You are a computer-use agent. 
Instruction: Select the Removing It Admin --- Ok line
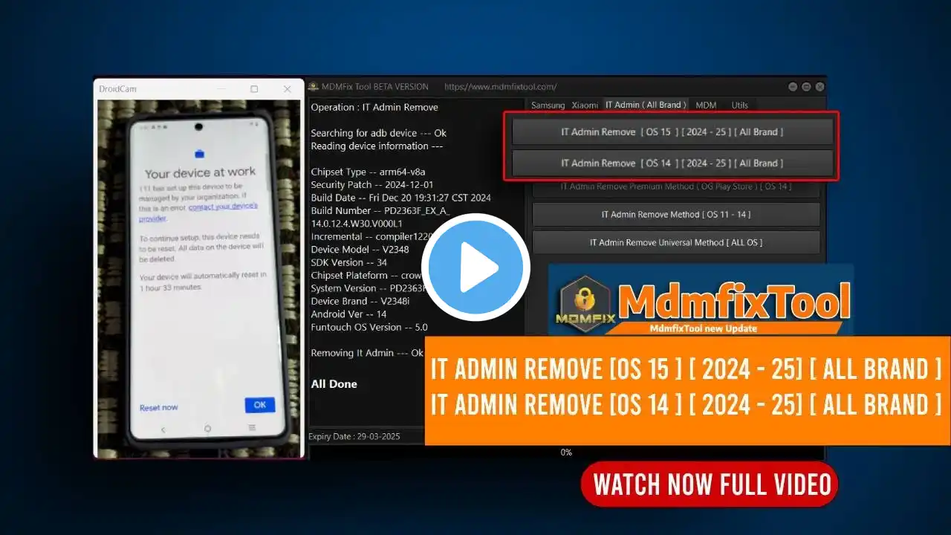(367, 353)
